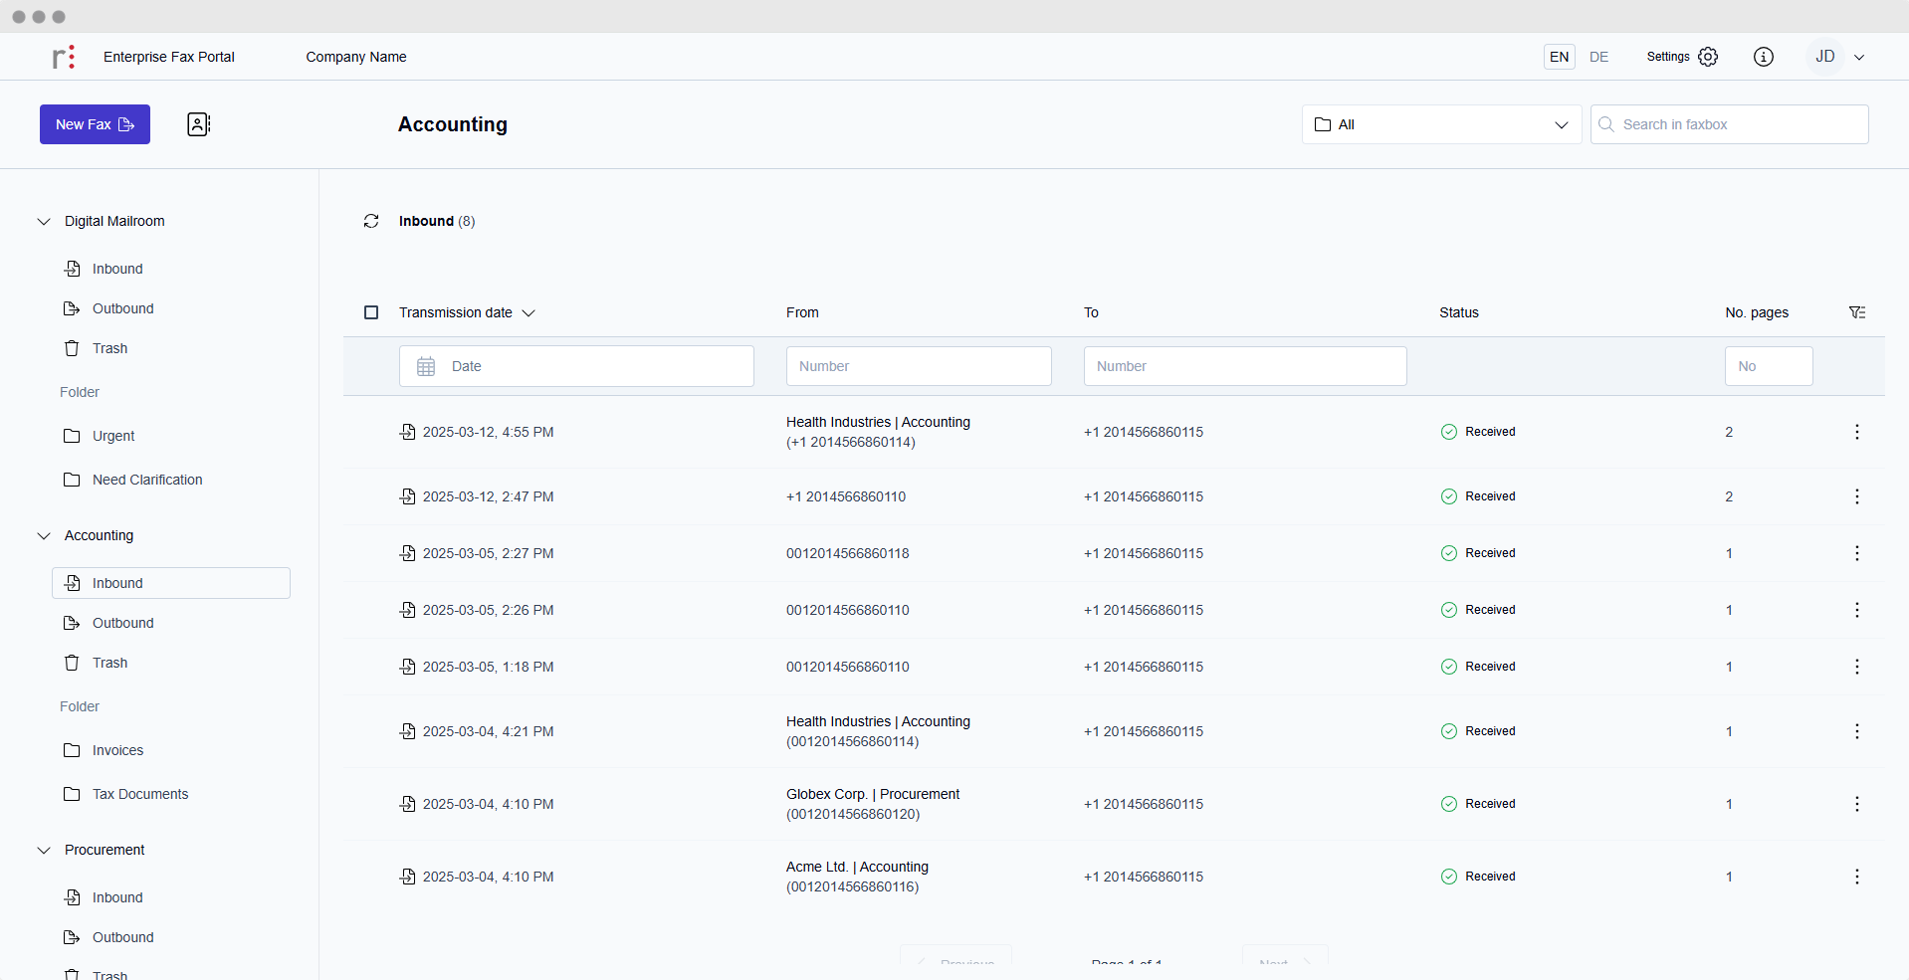Viewport: 1909px width, 980px height.
Task: Open more options for 2025-03-04, 4:21 PM fax
Action: pyautogui.click(x=1857, y=731)
